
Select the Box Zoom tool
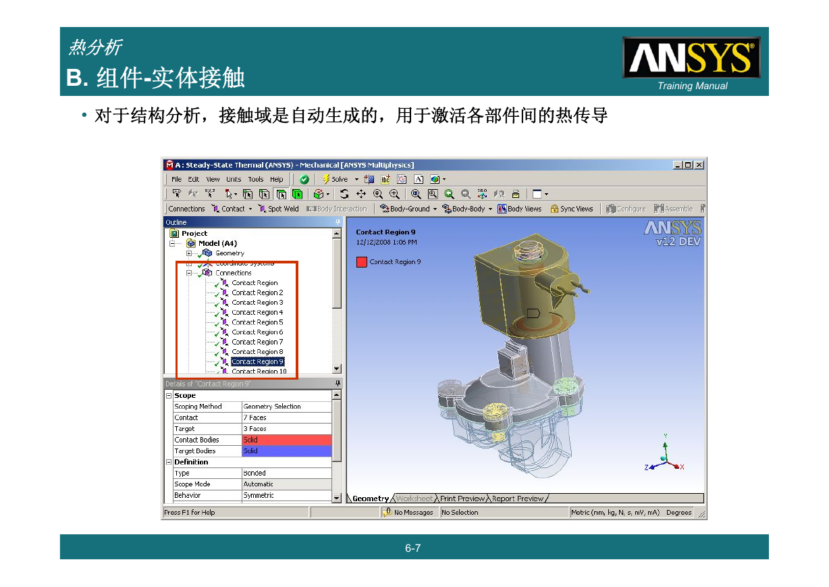(x=394, y=194)
